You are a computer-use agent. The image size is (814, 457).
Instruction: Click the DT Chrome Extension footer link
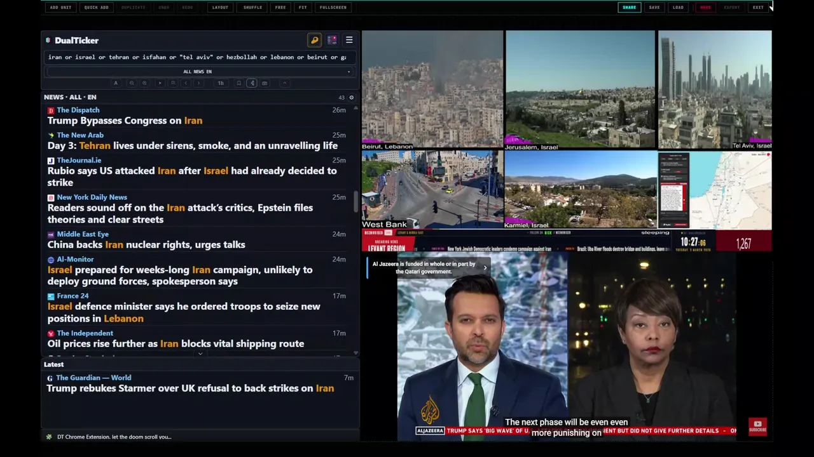click(x=114, y=437)
